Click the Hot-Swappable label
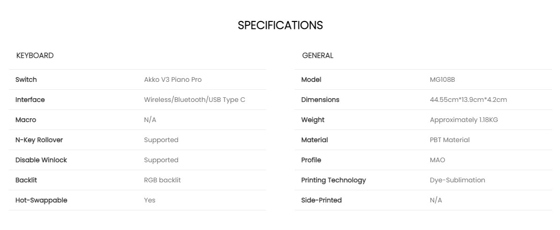Viewport: 560px width, 230px height. (x=41, y=200)
